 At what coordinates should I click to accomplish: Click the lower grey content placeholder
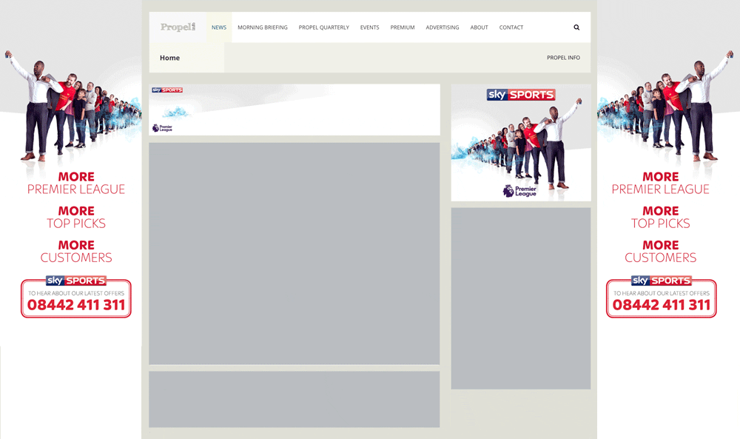[295, 399]
